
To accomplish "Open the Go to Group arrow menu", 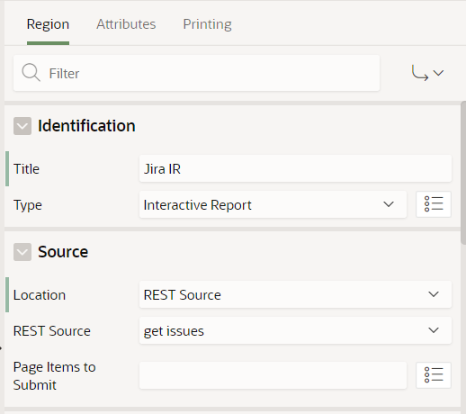I will point(427,73).
